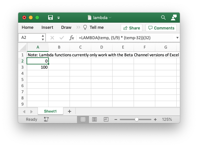This screenshot has width=198, height=147.
Task: Zoom out with minus button
Action: pos(116,119)
